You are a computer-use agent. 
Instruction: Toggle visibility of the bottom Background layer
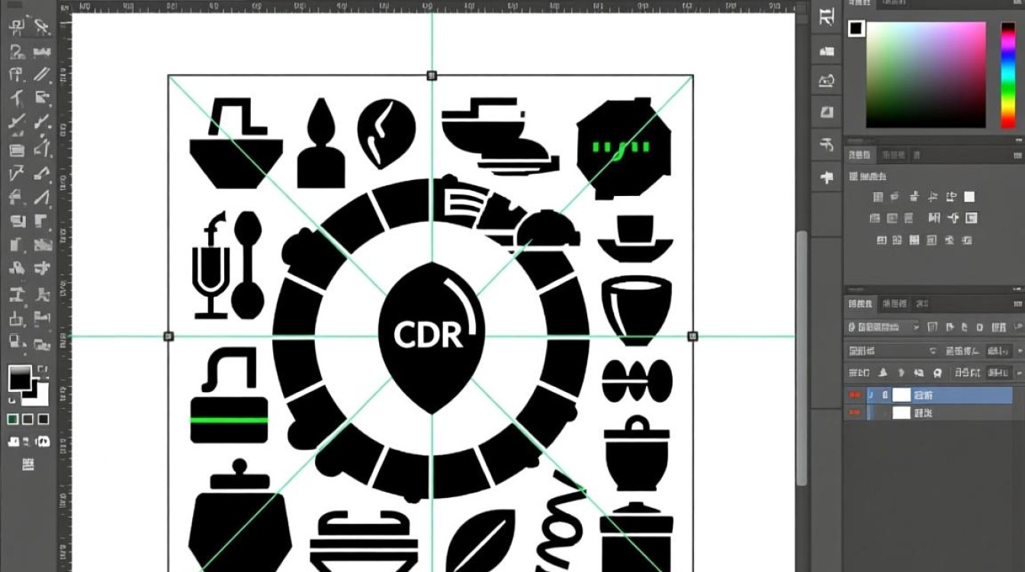[855, 413]
